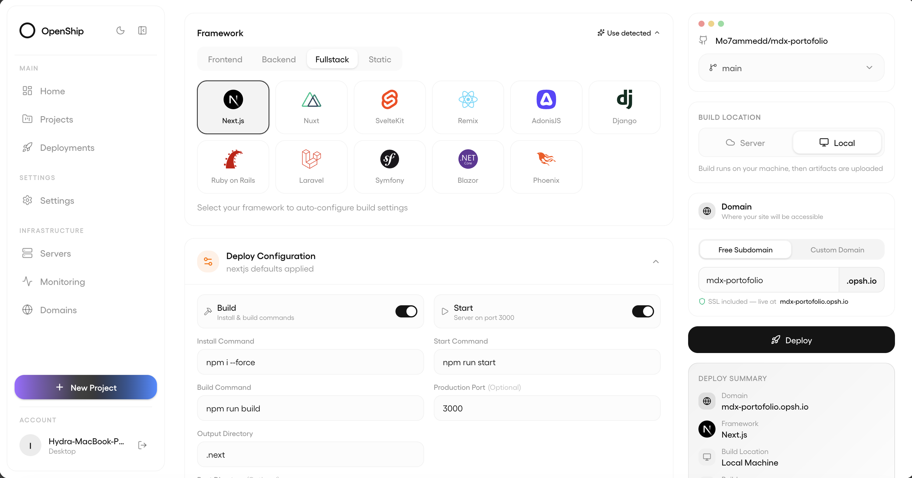Select the Next.js framework card
912x478 pixels.
233,107
